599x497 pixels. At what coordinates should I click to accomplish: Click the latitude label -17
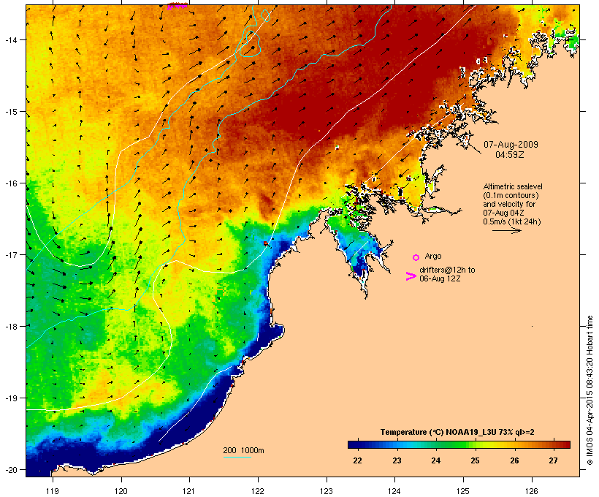(11, 255)
